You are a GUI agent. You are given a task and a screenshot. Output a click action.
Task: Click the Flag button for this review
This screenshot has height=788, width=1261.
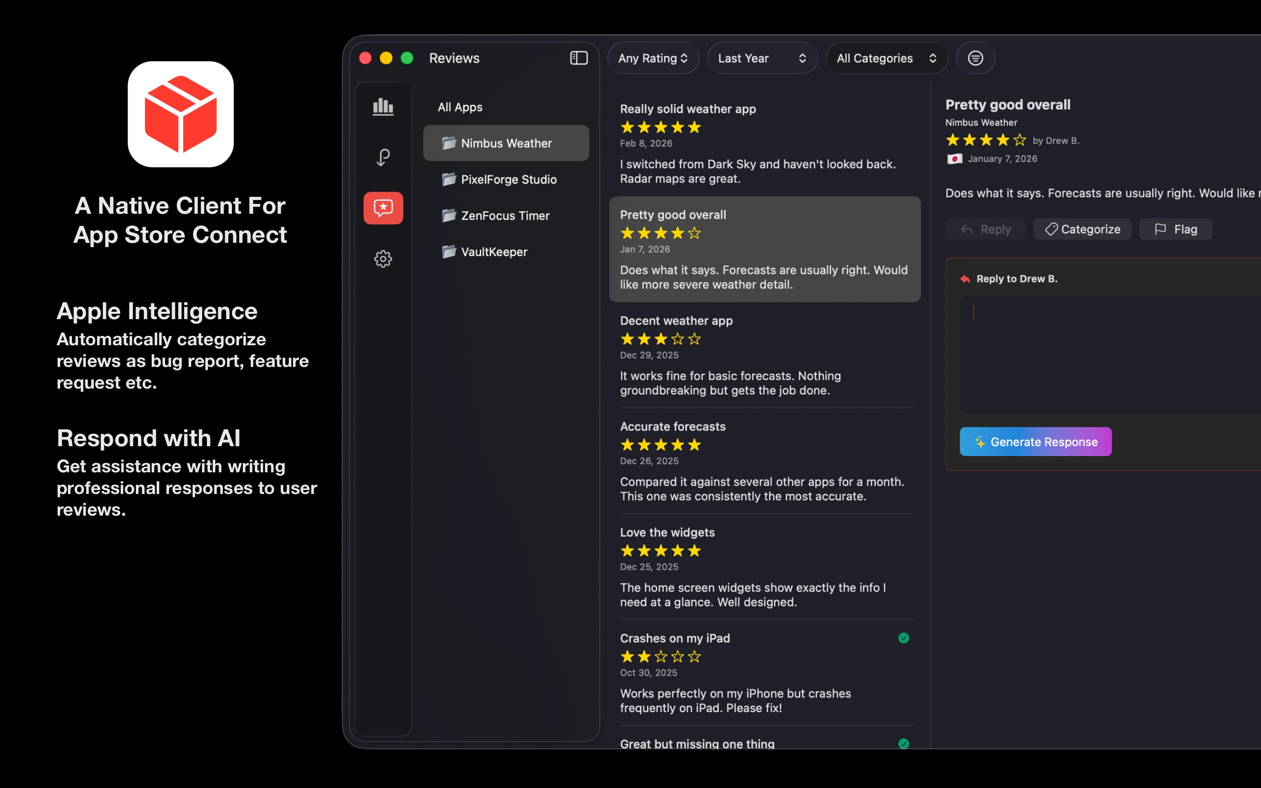[1175, 230]
